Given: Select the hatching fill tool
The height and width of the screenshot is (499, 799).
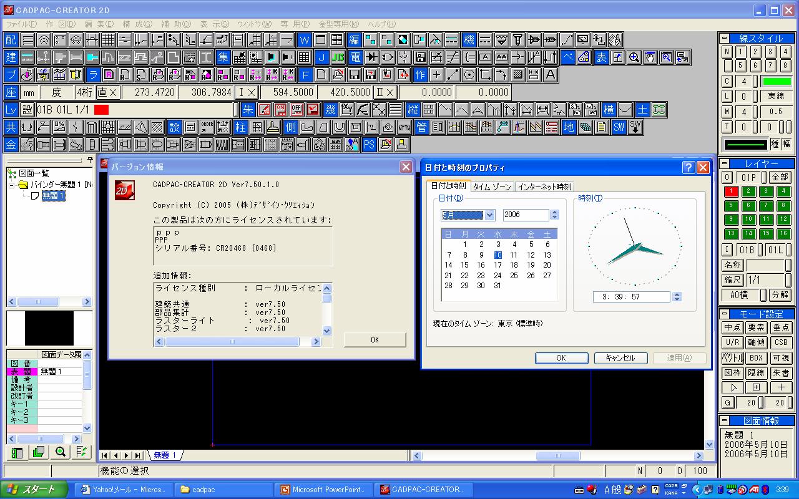Looking at the screenshot, I should (x=517, y=75).
